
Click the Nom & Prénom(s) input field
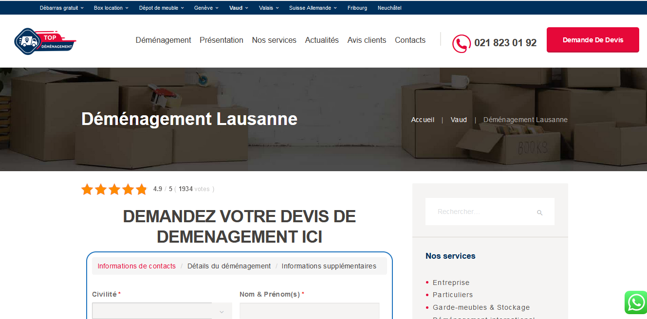(309, 311)
